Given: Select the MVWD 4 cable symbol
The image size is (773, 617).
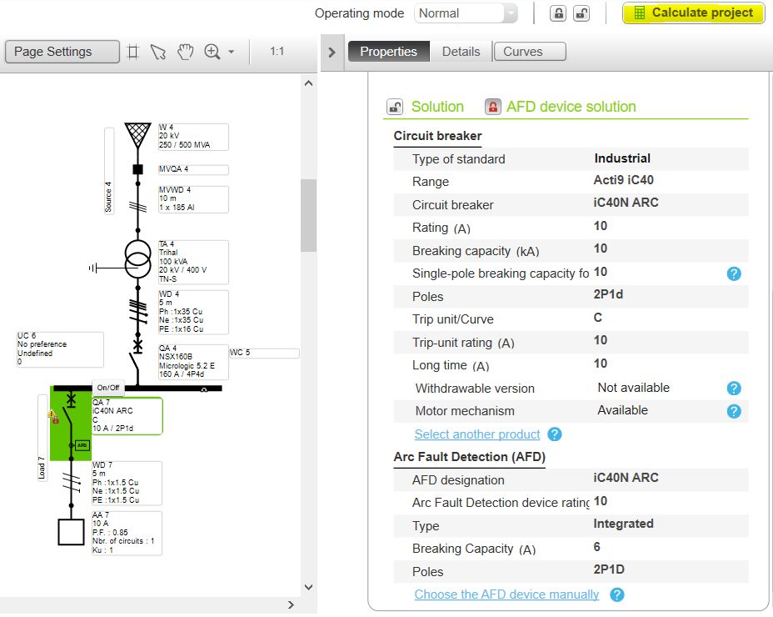Looking at the screenshot, I should point(138,206).
